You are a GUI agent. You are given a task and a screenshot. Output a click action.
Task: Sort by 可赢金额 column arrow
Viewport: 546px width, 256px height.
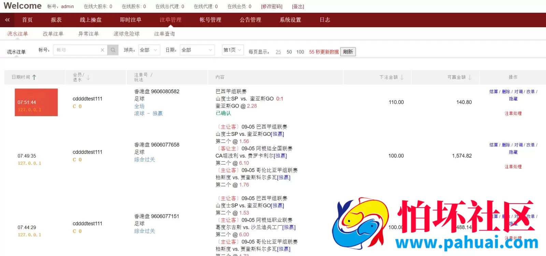tap(470, 77)
